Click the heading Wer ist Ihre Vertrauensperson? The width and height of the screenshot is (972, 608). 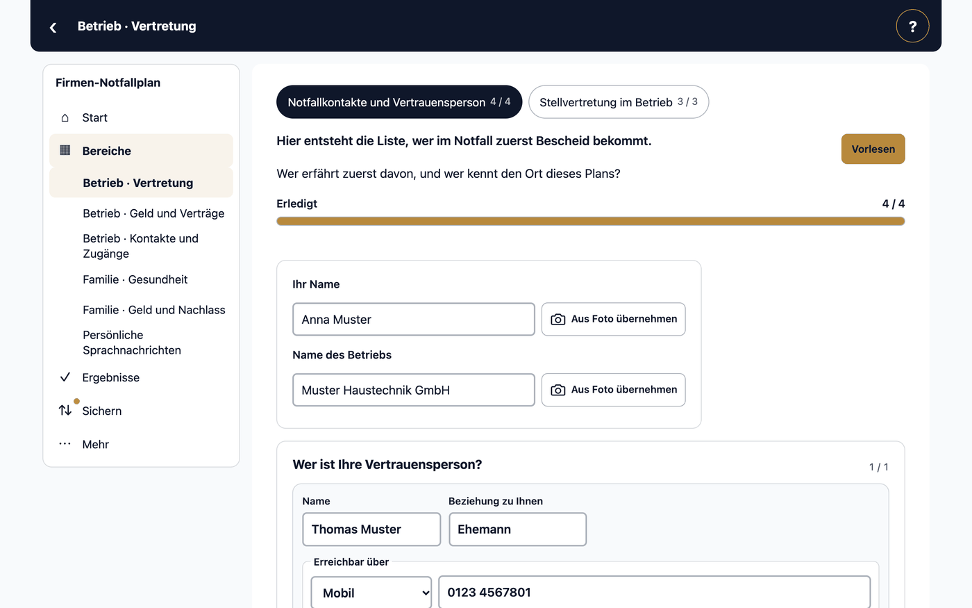coord(387,465)
